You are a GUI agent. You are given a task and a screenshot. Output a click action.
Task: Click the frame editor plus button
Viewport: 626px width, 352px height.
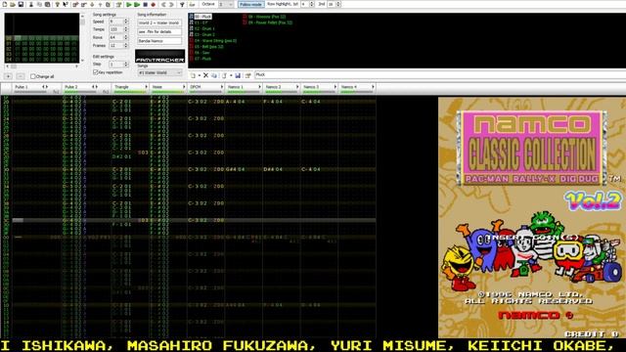pyautogui.click(x=9, y=76)
